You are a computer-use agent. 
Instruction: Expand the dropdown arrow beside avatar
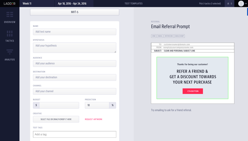point(246,4)
